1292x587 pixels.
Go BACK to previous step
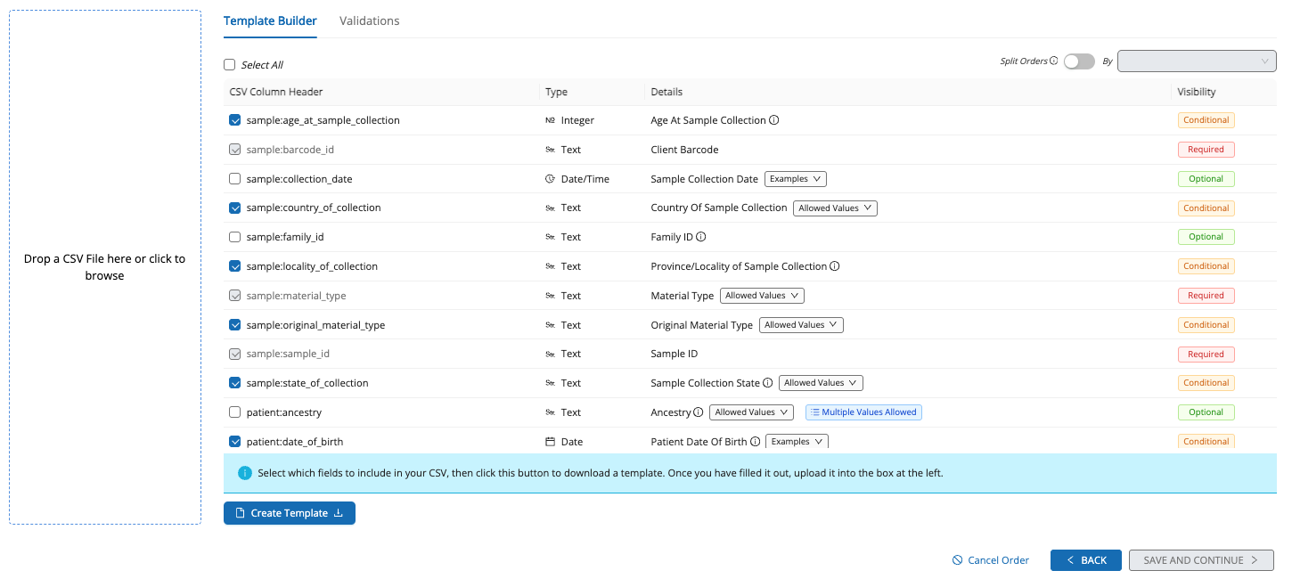[1086, 560]
